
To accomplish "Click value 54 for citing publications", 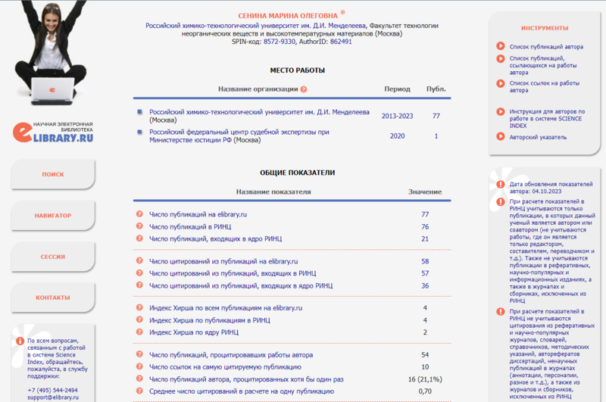I will point(425,354).
